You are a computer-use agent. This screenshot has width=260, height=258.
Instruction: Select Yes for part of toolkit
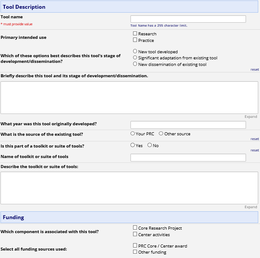pos(133,145)
